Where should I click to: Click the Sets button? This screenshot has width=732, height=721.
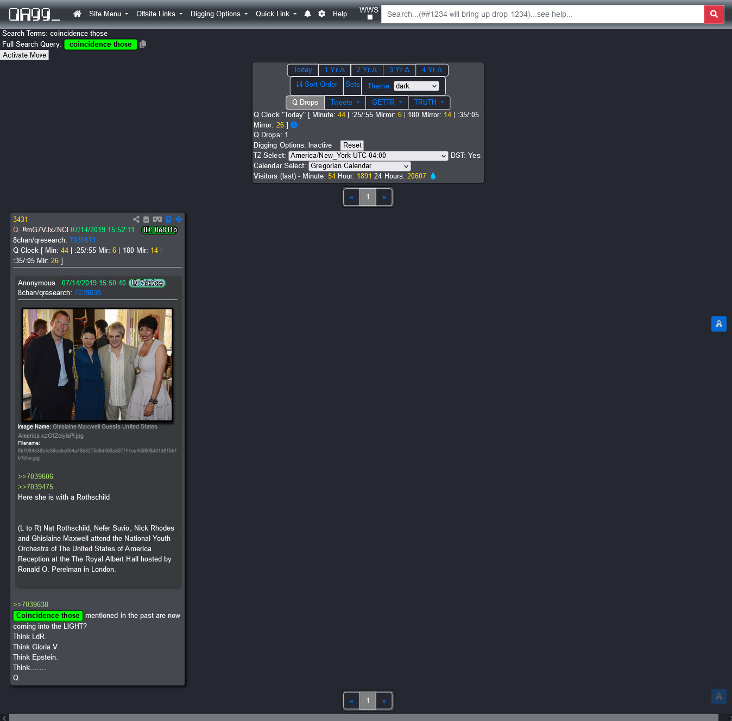pyautogui.click(x=352, y=85)
